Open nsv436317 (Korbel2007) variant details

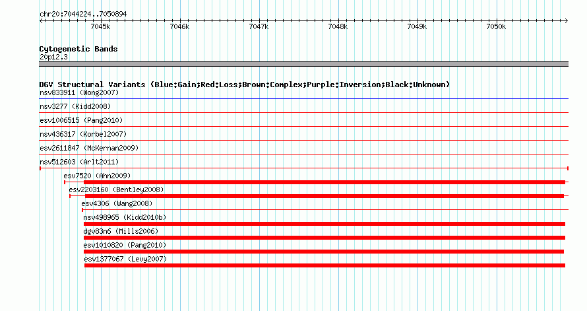click(x=83, y=134)
